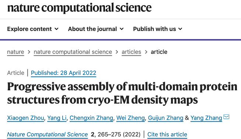The height and width of the screenshot is (139, 241).
Task: Click Cite this article
Action: pyautogui.click(x=167, y=135)
